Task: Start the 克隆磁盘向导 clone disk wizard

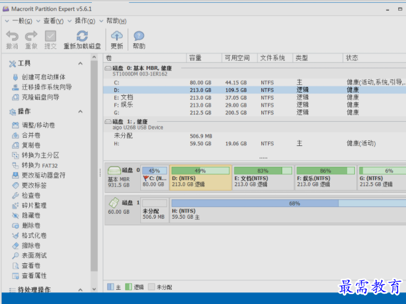Action: point(40,97)
